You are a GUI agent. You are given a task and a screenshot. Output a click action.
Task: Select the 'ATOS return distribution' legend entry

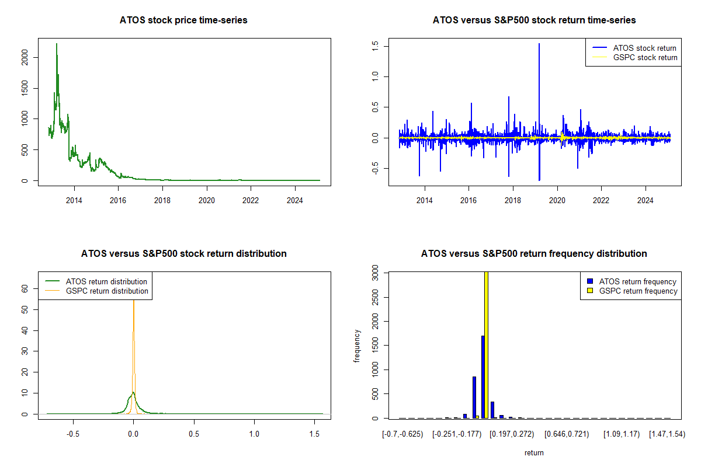point(106,281)
